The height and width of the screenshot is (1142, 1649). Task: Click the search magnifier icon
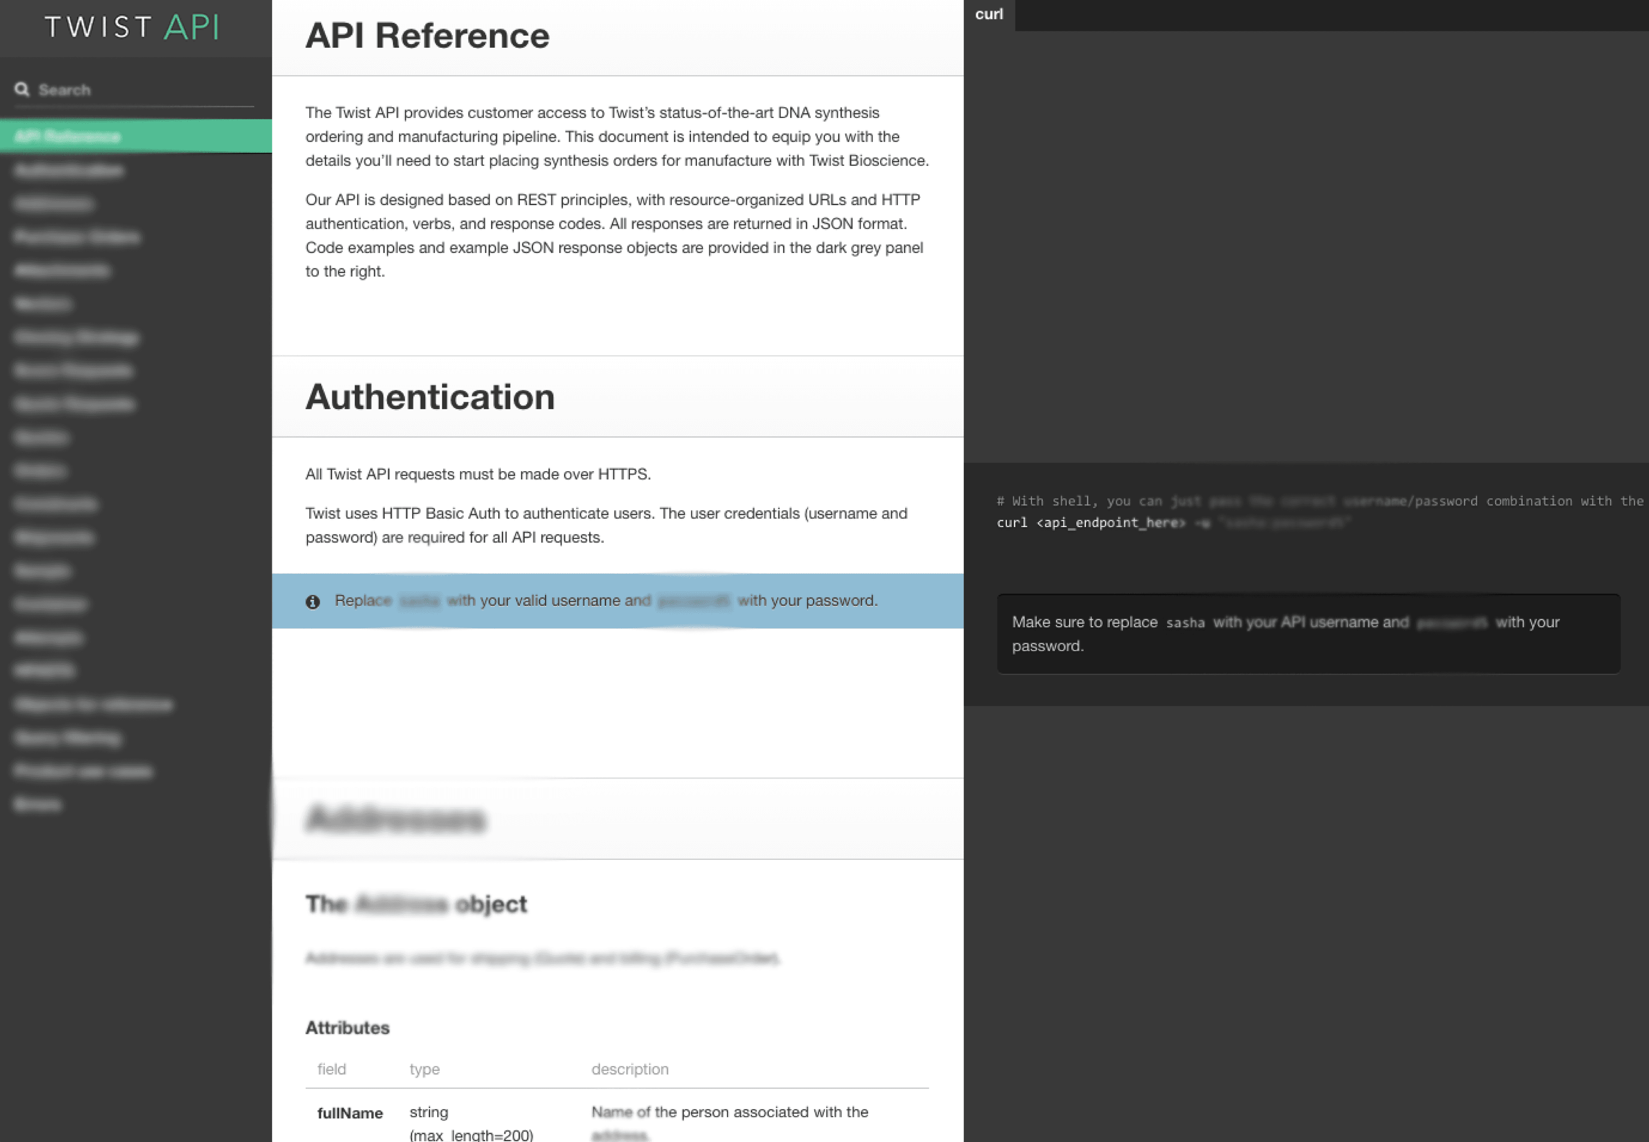[x=22, y=89]
